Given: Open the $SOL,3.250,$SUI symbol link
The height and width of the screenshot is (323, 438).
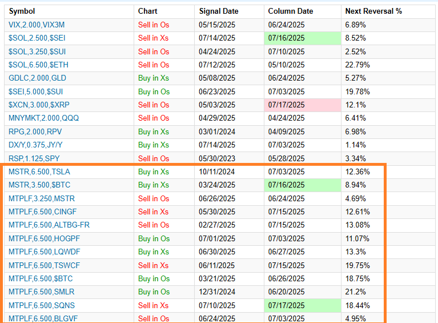Looking at the screenshot, I should pyautogui.click(x=37, y=51).
